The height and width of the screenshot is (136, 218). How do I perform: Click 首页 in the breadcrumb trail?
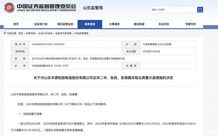[21, 33]
